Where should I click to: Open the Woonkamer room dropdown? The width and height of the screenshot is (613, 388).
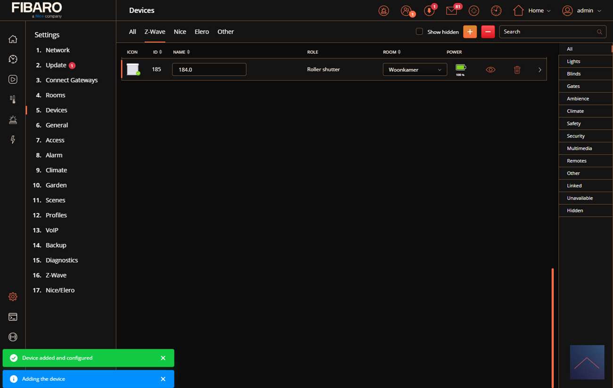[414, 70]
